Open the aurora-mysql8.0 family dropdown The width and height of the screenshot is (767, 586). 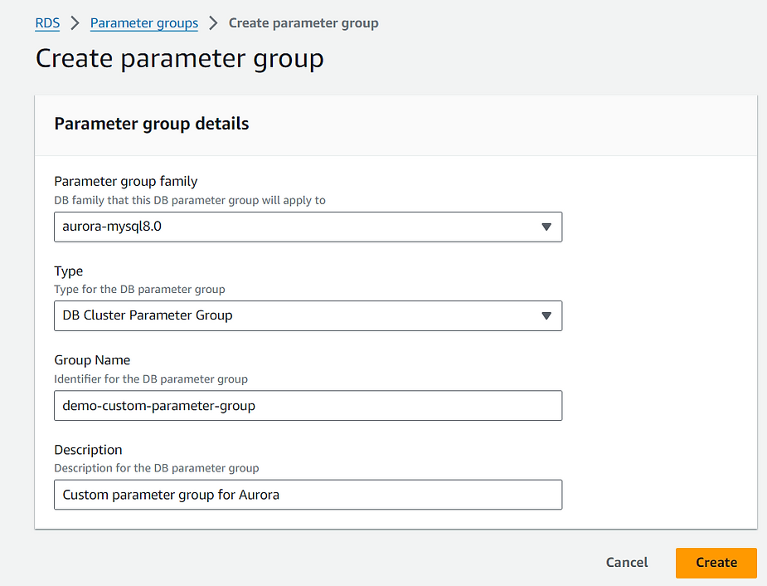pos(308,227)
